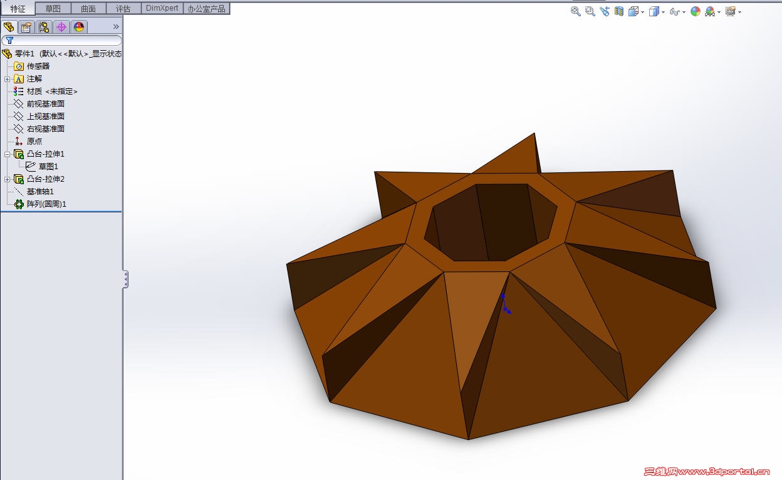Select the 右视基准面 plane
Screen dimensions: 782x480
point(45,129)
